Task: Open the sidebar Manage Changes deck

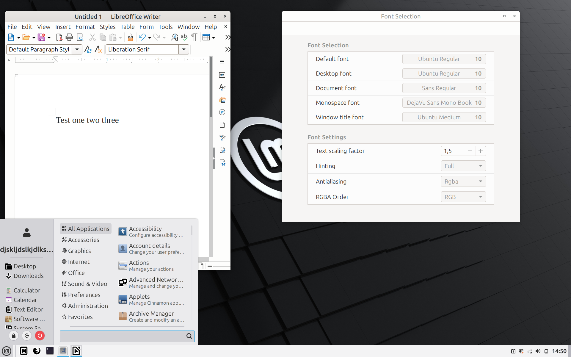Action: [222, 150]
